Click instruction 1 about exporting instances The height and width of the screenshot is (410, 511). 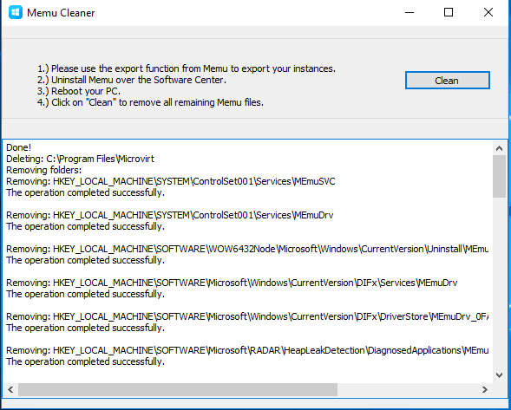[187, 68]
